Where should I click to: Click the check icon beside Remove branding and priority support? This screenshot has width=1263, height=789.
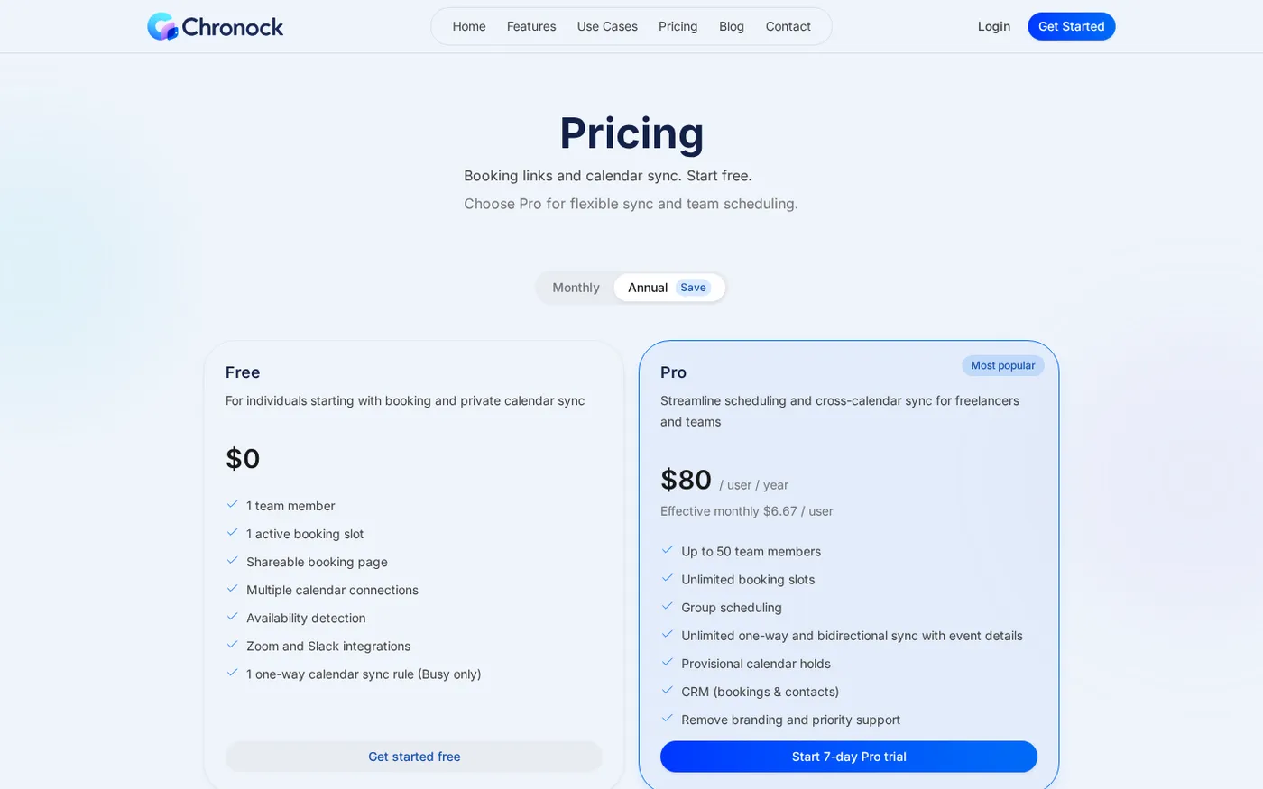(x=668, y=718)
